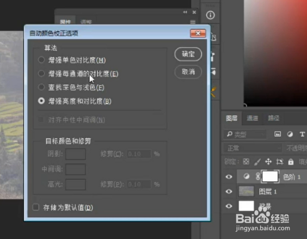The width and height of the screenshot is (307, 239).
Task: Filter layers by type text icon
Action: [302, 134]
